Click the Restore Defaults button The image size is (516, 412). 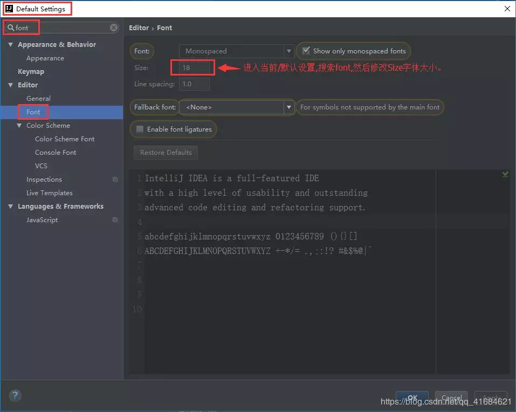(166, 153)
